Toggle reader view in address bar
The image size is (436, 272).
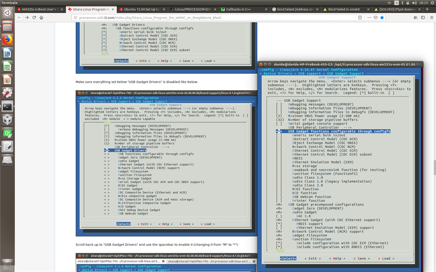[x=360, y=17]
